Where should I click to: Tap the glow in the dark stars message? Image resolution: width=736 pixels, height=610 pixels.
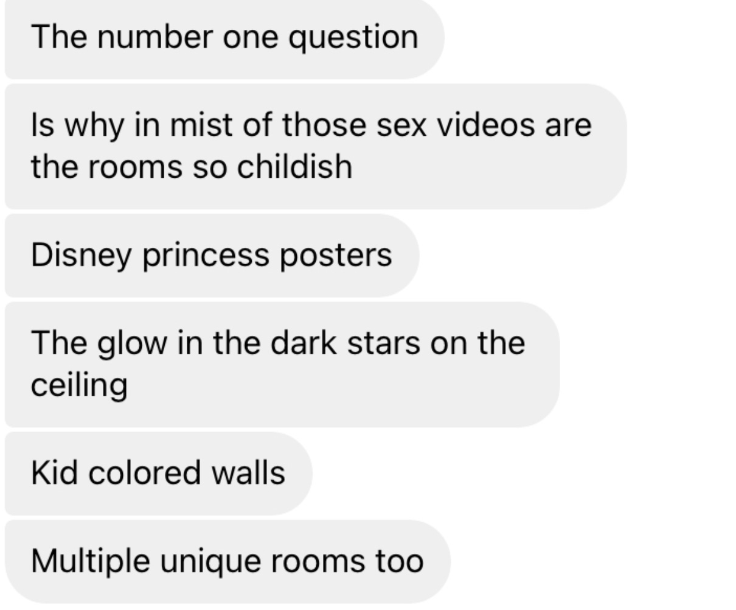click(x=282, y=365)
